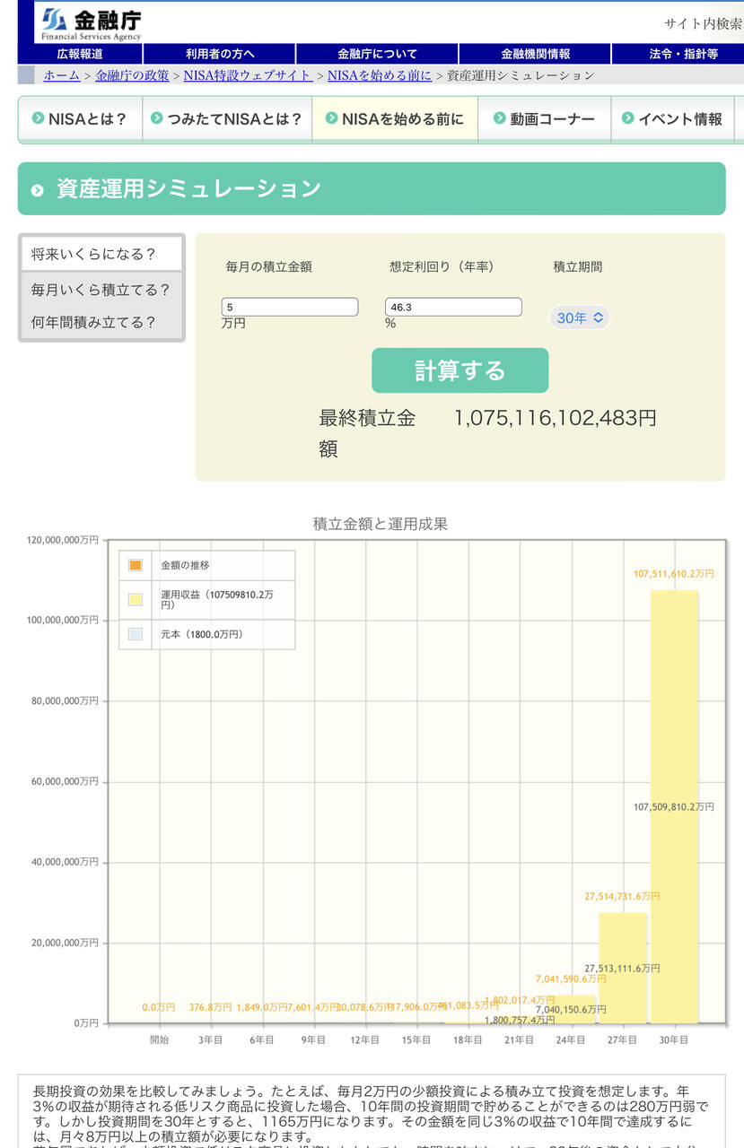Screen dimensions: 744x1148
Task: Click the 計算する button
Action: click(460, 370)
